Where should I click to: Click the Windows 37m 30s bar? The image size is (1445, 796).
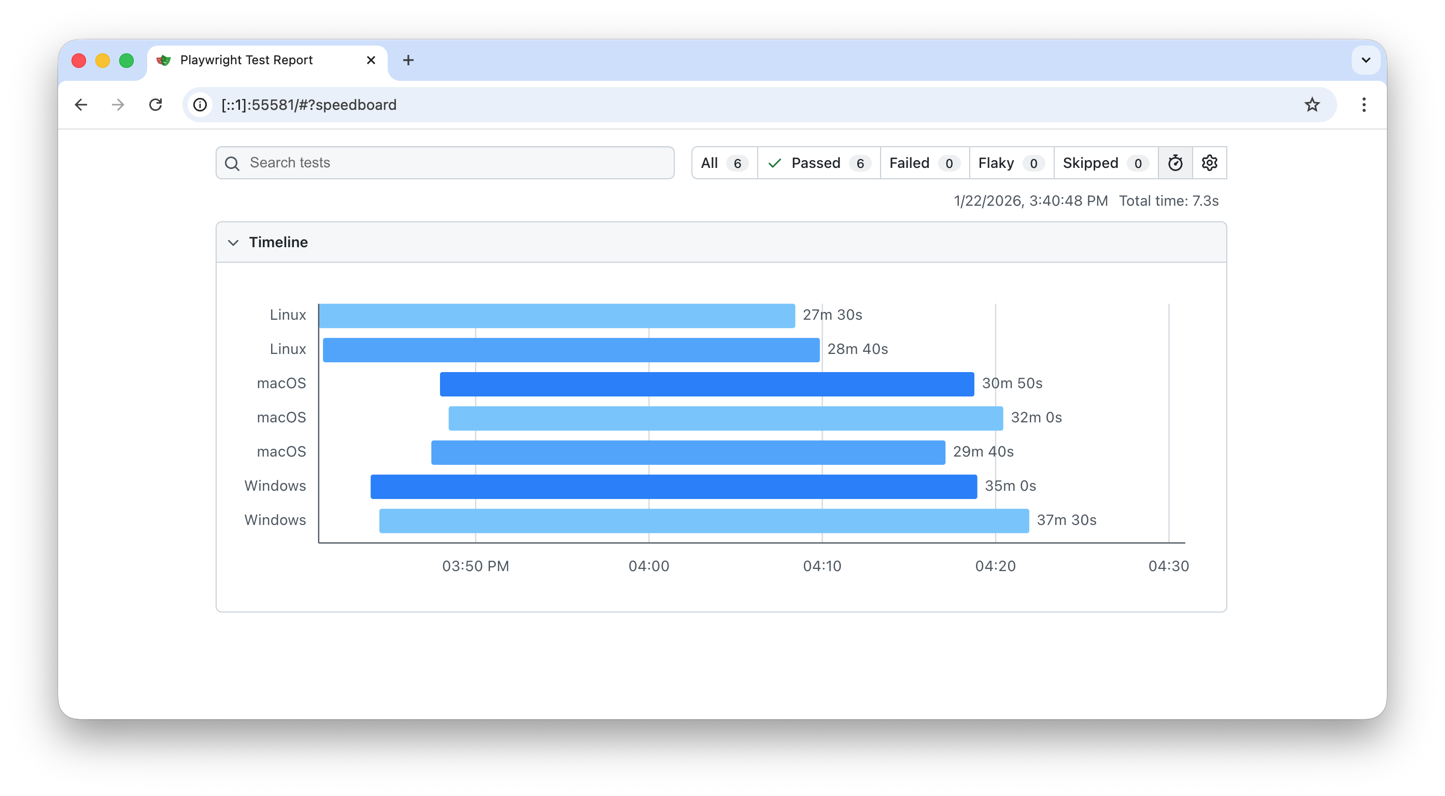(x=703, y=521)
